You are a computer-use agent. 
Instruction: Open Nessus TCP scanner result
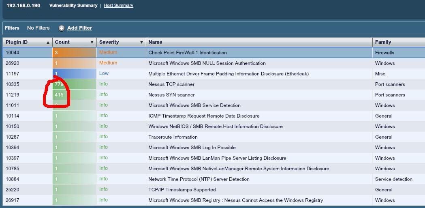pos(171,84)
